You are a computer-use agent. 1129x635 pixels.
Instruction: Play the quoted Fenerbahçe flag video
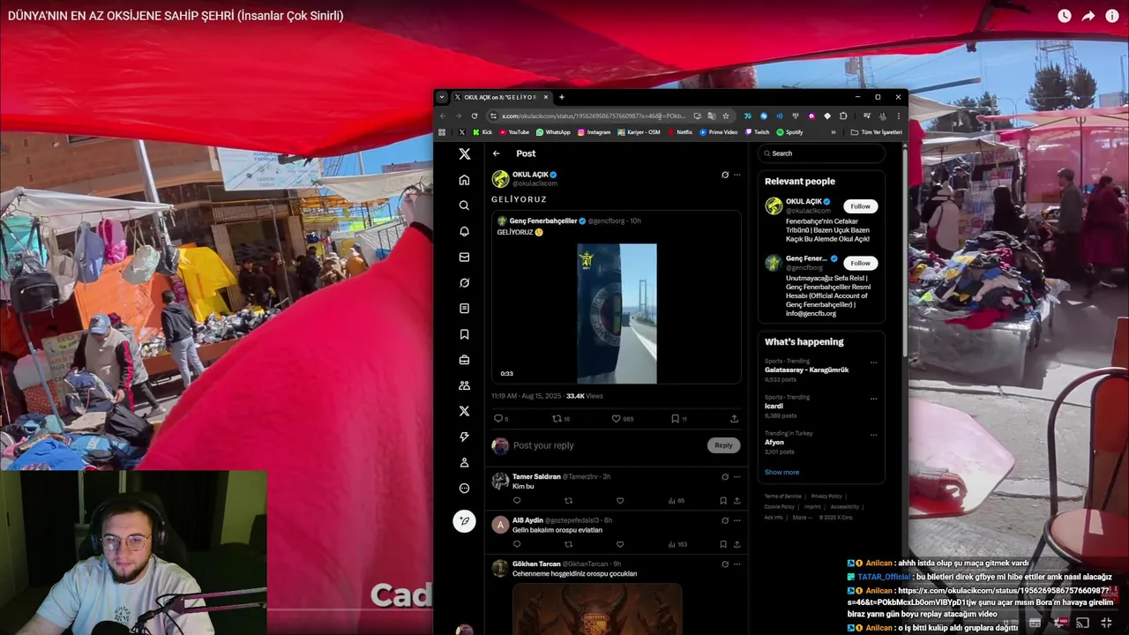point(617,313)
